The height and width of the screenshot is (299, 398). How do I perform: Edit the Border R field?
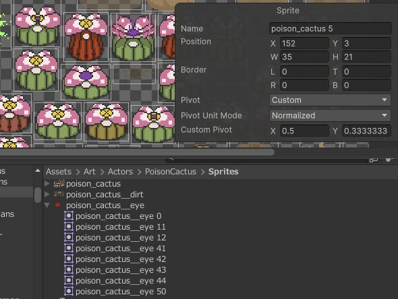point(304,85)
